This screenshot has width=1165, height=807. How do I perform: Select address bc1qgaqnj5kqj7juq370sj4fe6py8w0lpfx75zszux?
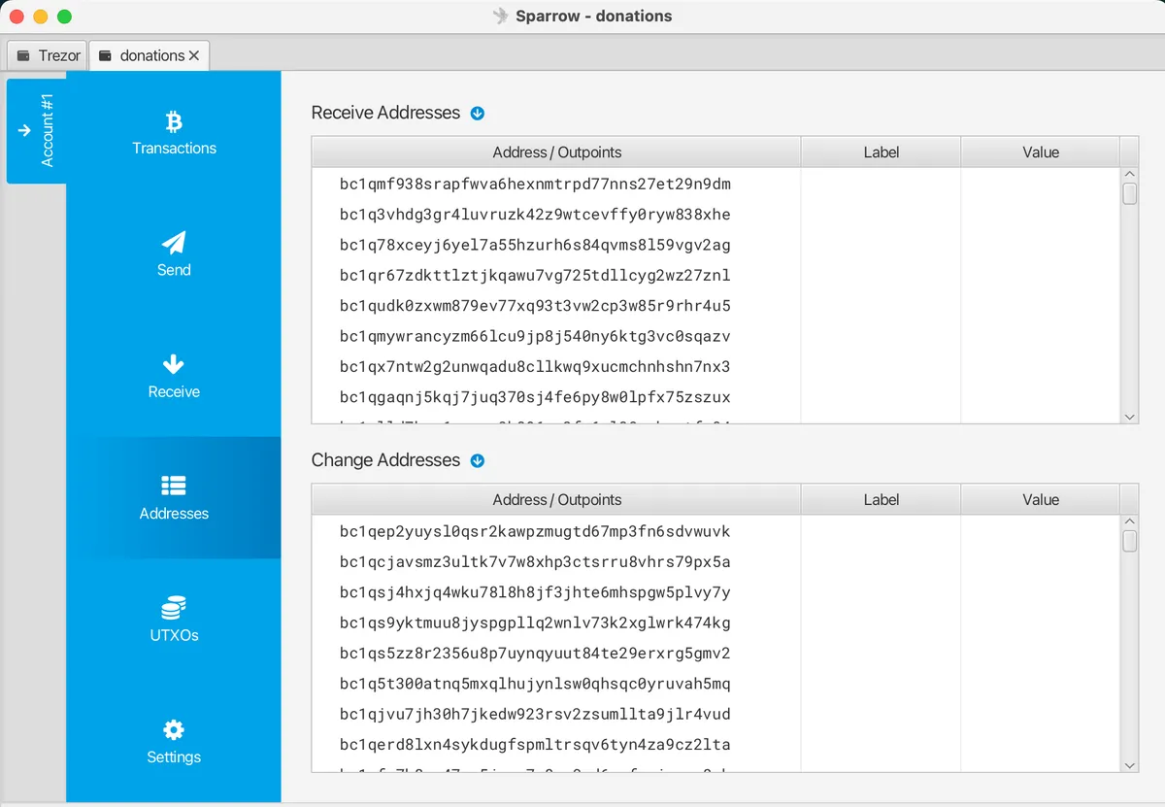(x=535, y=397)
